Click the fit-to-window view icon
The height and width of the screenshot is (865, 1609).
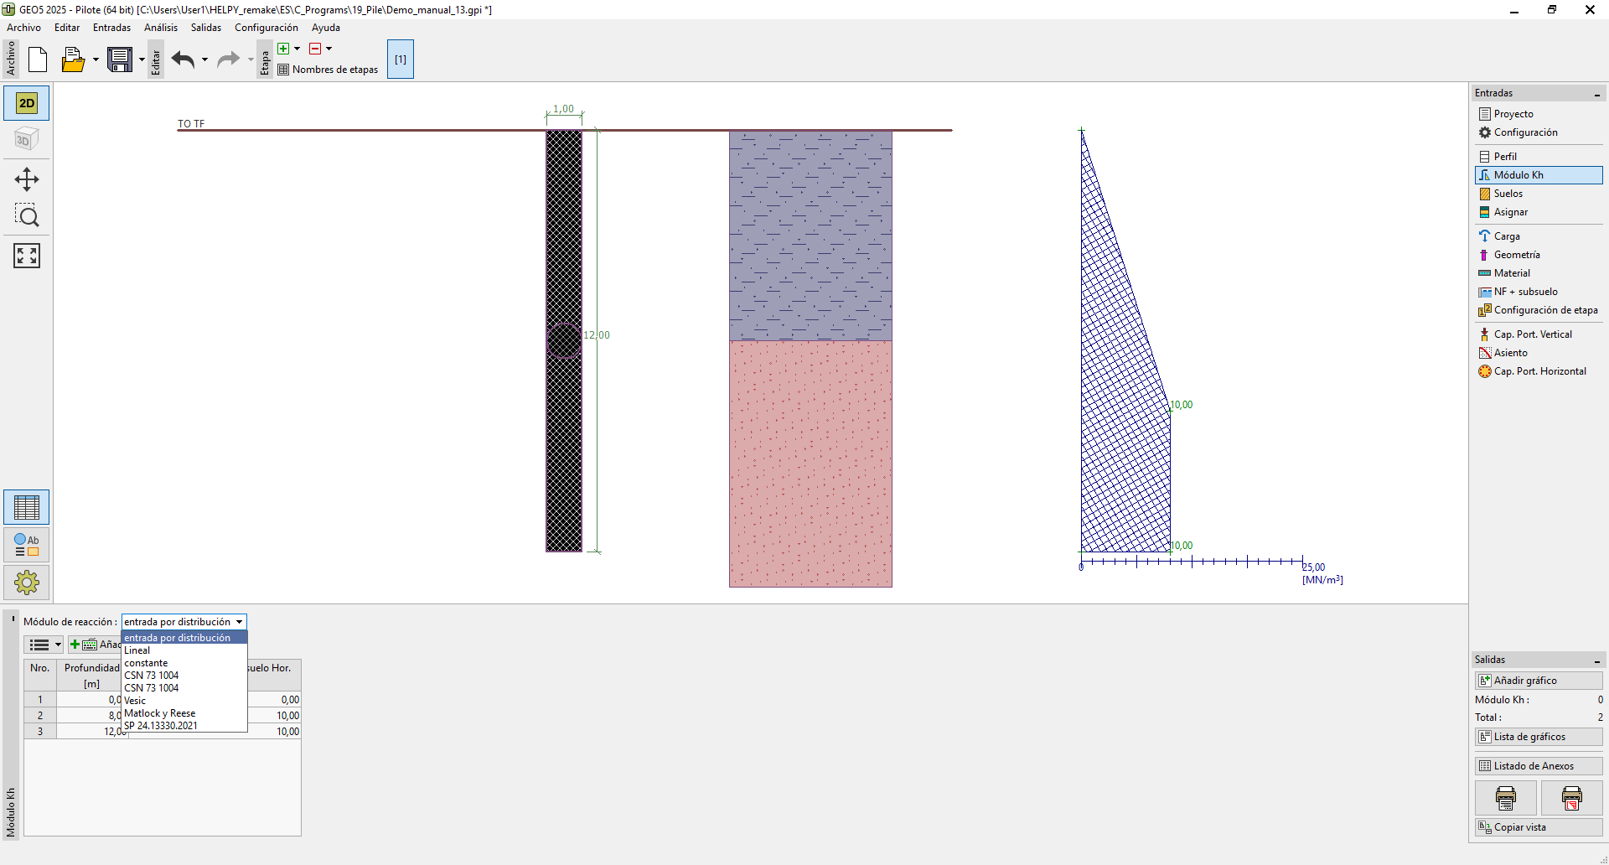coord(27,256)
